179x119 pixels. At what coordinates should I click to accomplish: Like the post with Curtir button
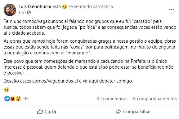[x=47, y=112]
